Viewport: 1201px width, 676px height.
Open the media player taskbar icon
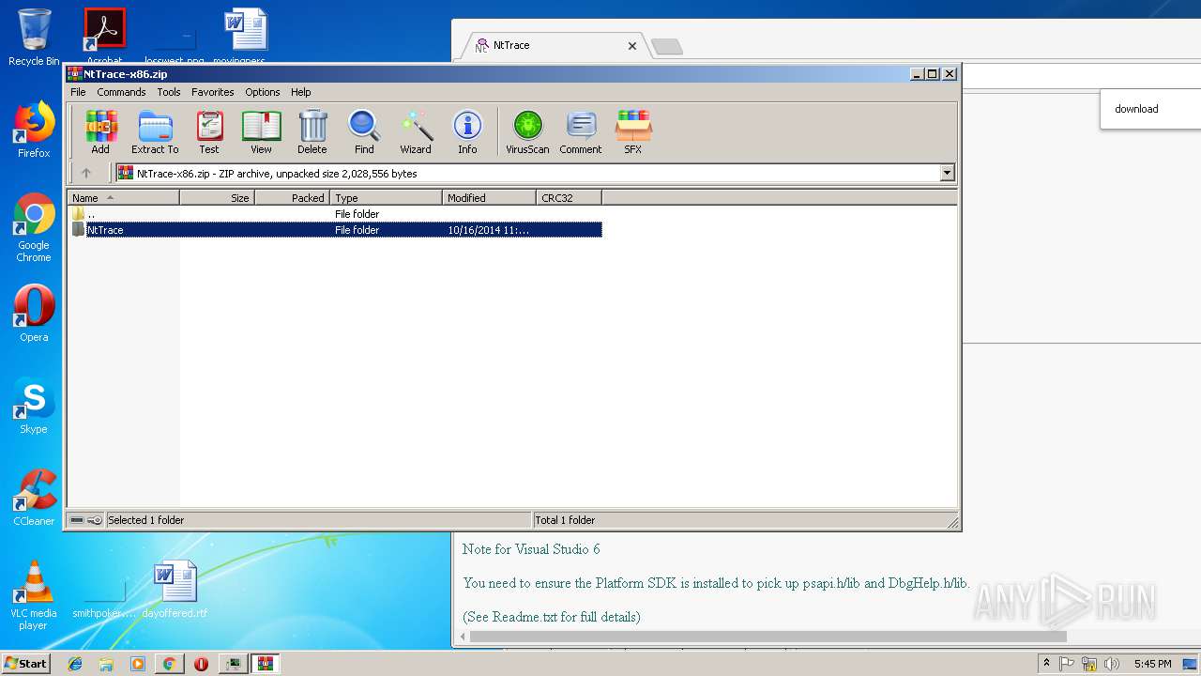(138, 664)
